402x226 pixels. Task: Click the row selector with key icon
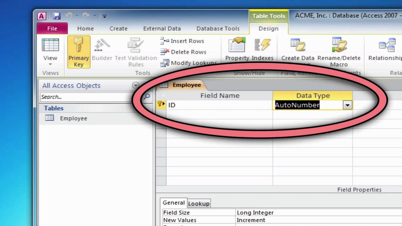(x=161, y=105)
